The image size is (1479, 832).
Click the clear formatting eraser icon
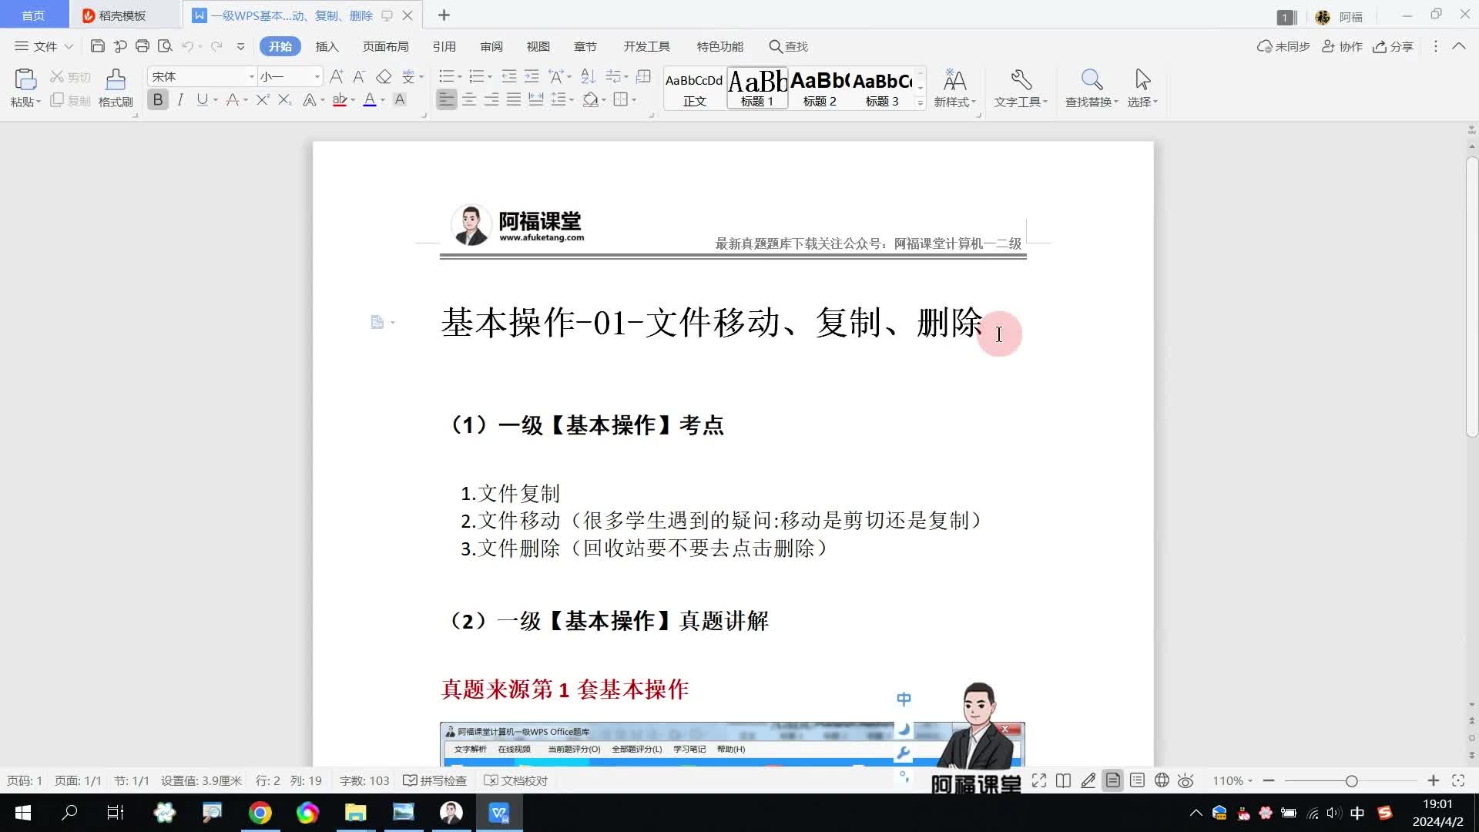click(384, 76)
